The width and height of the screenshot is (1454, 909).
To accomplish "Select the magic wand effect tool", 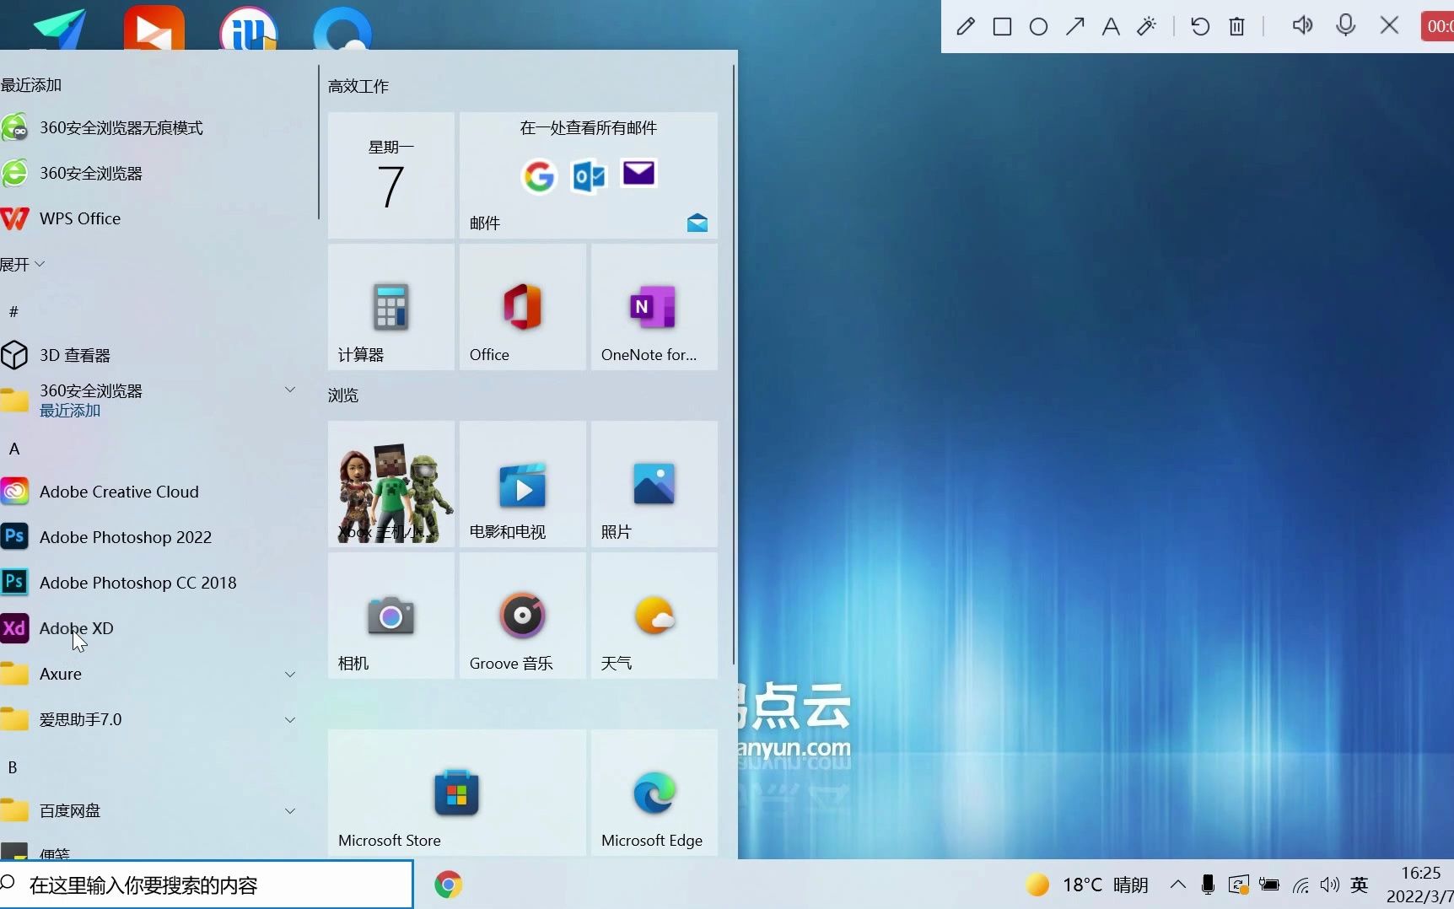I will click(1147, 27).
